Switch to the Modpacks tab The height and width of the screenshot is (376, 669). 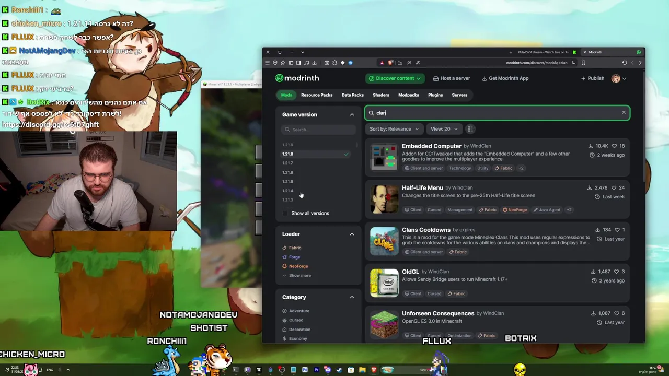[409, 95]
